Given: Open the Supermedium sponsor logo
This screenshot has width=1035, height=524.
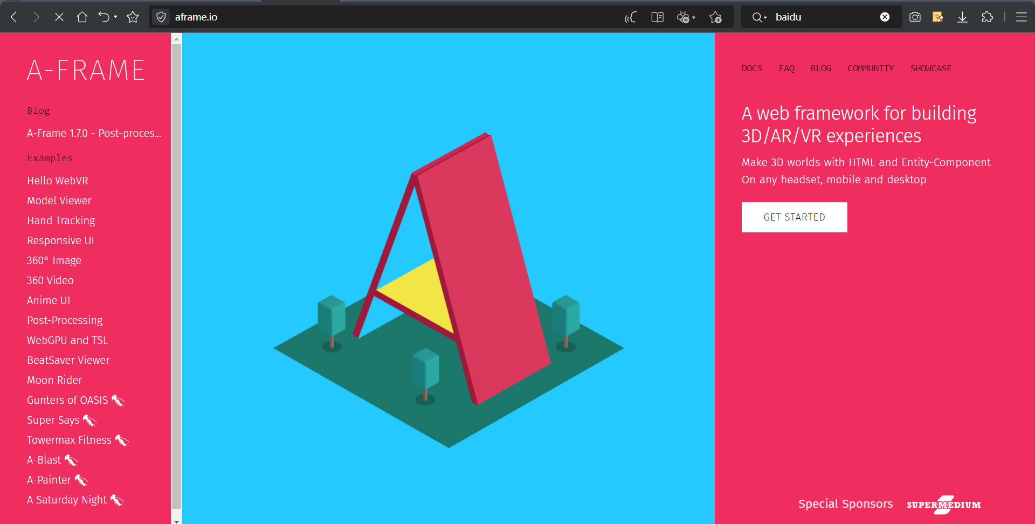Looking at the screenshot, I should click(943, 505).
